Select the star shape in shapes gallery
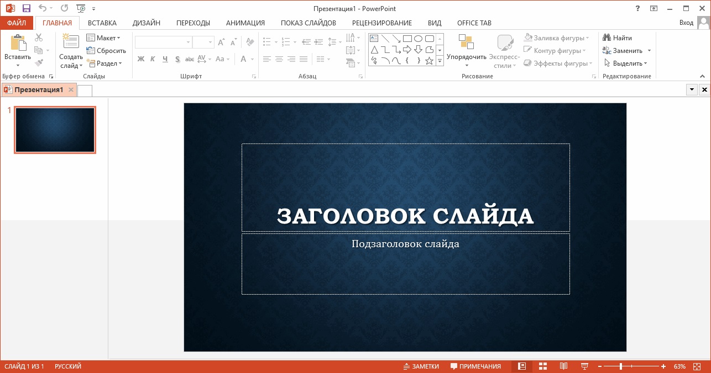The width and height of the screenshot is (711, 373). 429,61
